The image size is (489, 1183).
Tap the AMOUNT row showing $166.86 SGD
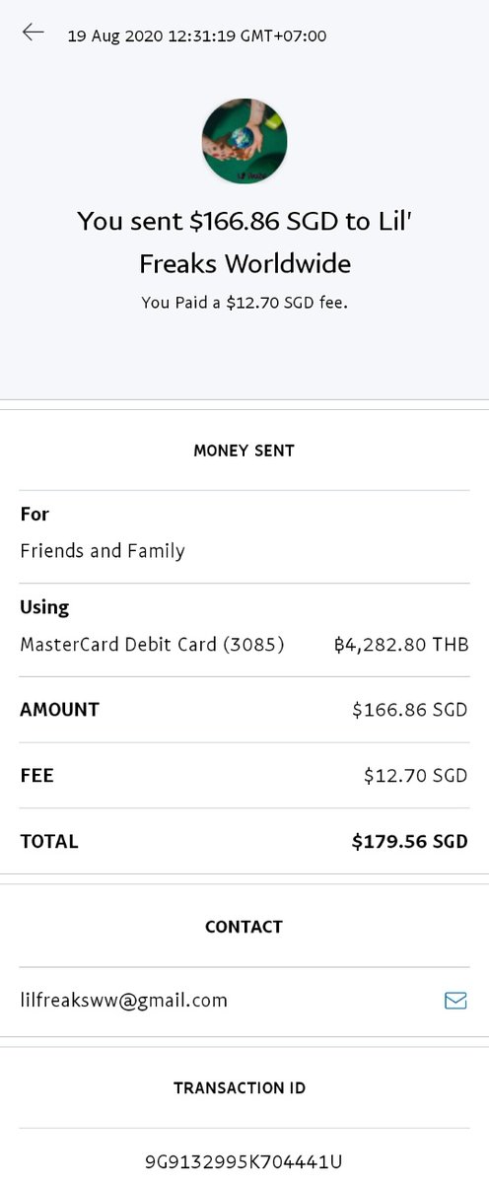[244, 710]
